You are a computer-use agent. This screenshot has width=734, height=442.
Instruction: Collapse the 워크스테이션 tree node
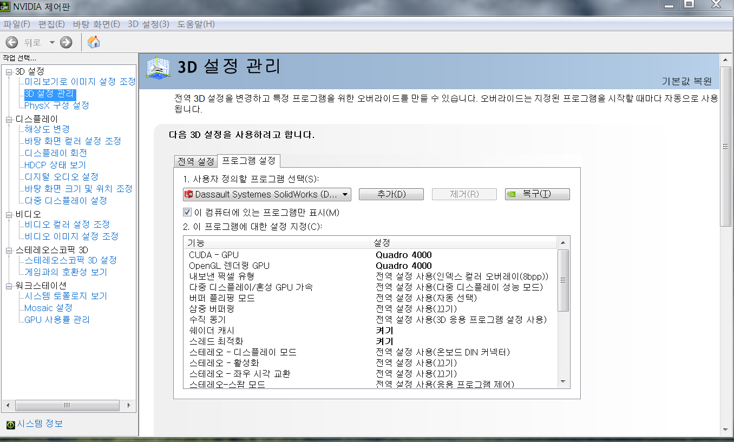9,286
